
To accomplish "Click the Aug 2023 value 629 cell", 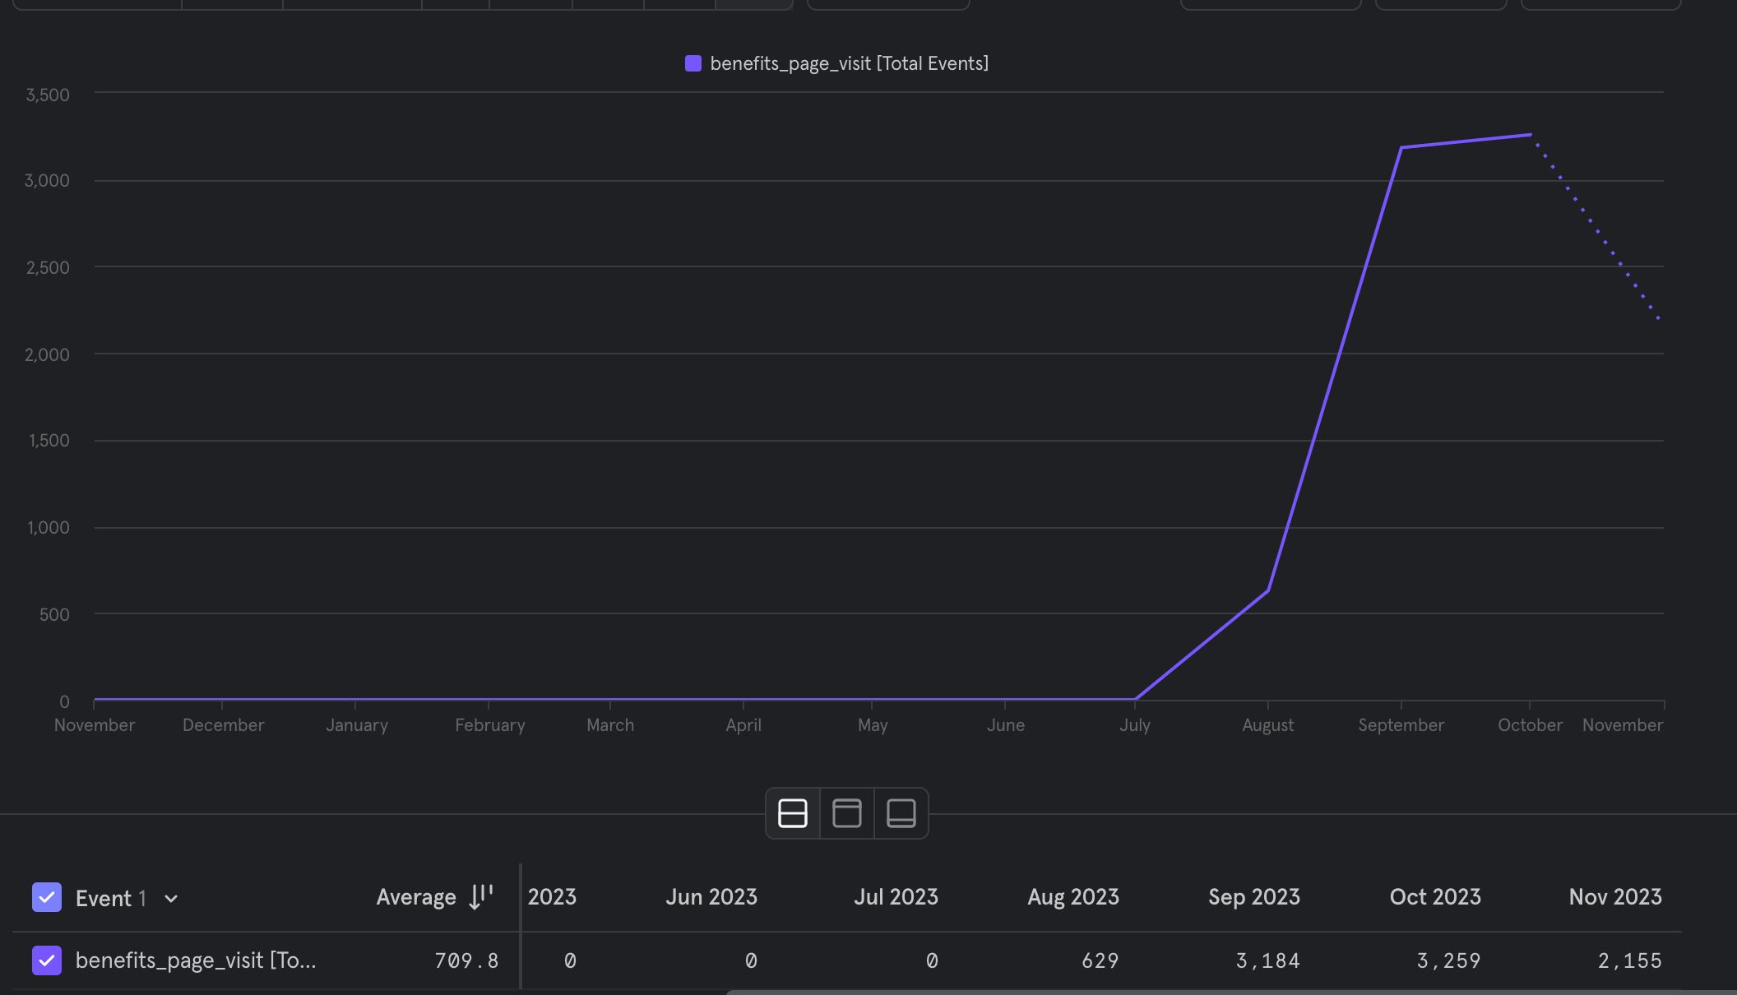I will (x=1100, y=960).
